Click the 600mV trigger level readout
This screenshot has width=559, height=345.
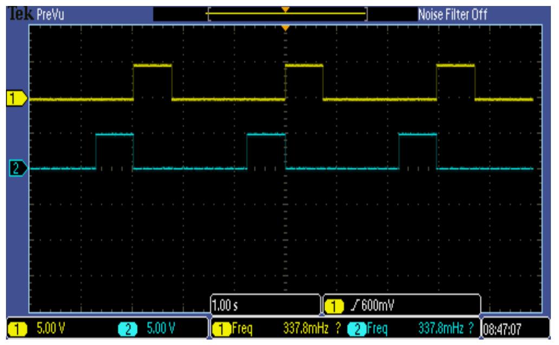pyautogui.click(x=378, y=305)
